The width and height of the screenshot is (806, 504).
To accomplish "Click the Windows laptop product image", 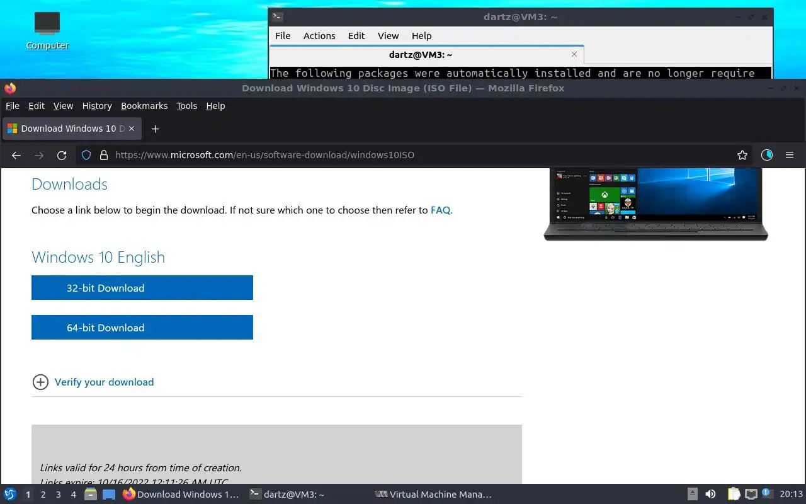I will (656, 205).
